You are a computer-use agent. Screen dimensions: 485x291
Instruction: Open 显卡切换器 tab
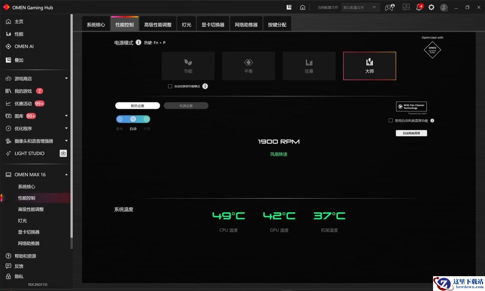point(213,24)
